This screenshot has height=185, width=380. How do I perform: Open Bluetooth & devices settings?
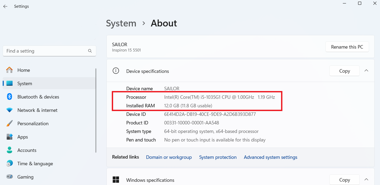pyautogui.click(x=49, y=97)
